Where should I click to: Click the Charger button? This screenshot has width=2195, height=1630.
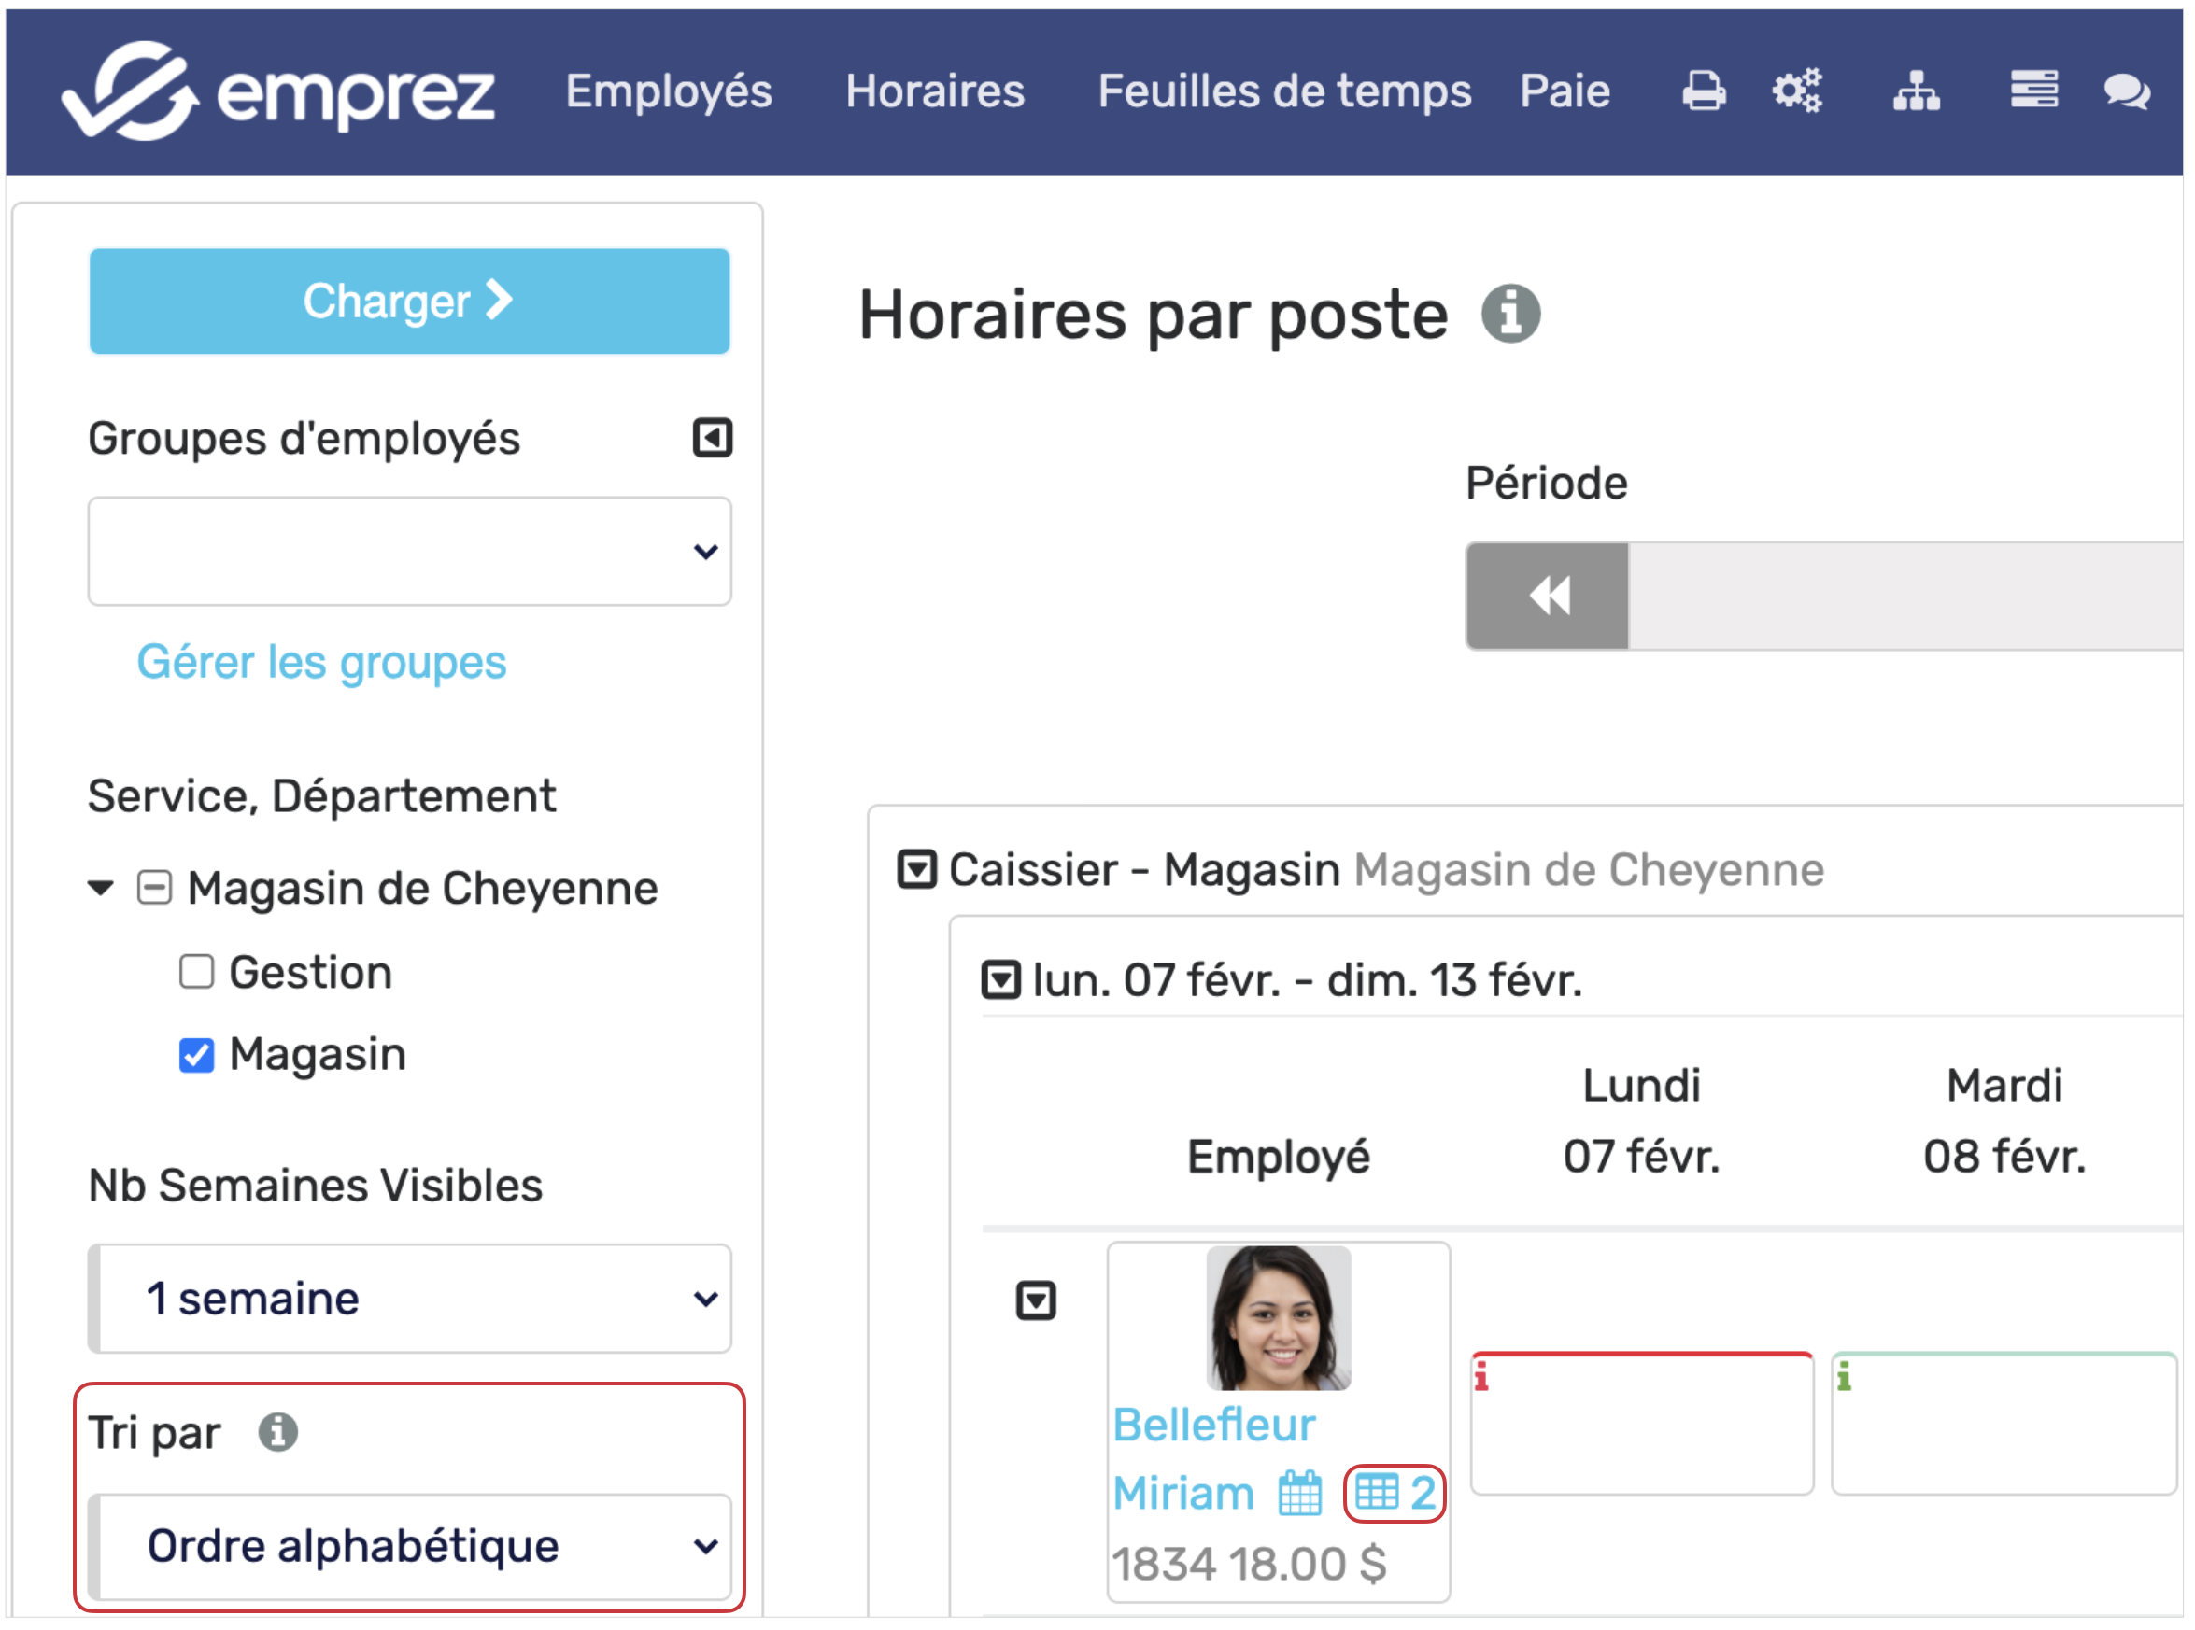(x=410, y=300)
